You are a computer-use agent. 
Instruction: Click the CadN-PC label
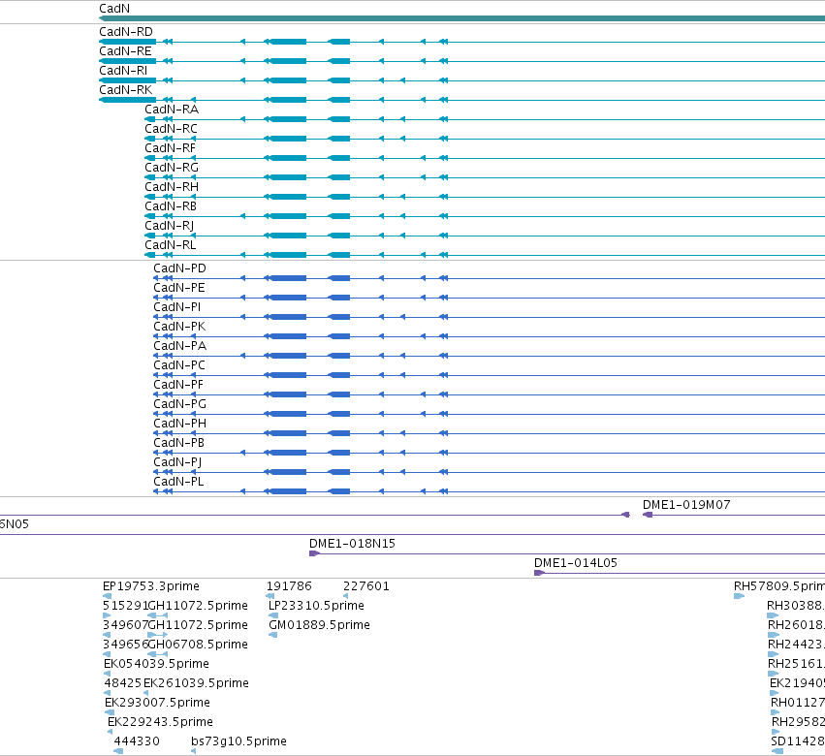click(179, 365)
